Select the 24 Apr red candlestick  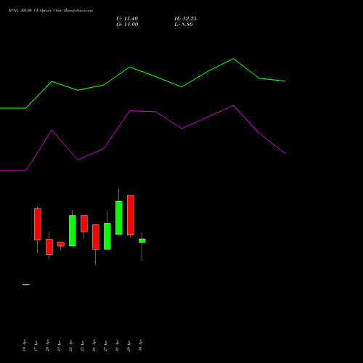96,237
